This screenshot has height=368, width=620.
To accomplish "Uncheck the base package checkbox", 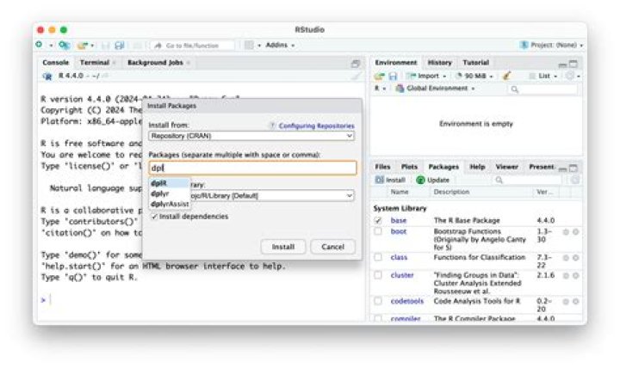I will coord(378,220).
